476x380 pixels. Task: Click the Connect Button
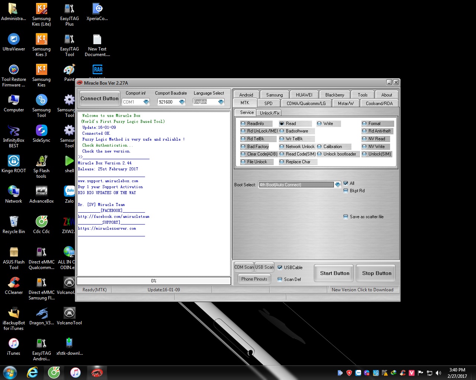point(99,99)
